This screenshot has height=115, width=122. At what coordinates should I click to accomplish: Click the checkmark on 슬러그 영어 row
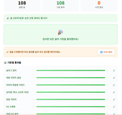coord(114,71)
